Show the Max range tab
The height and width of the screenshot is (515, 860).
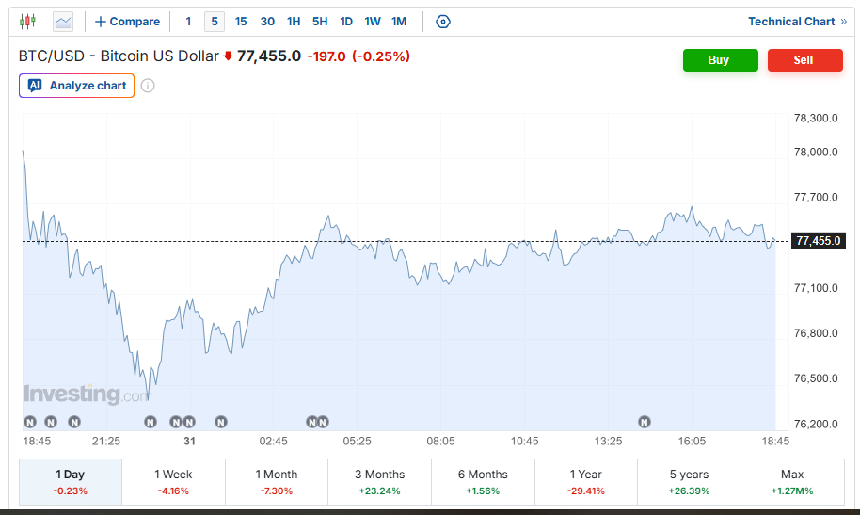pyautogui.click(x=792, y=482)
